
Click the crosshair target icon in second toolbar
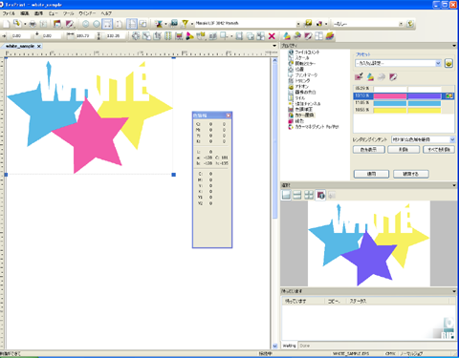coord(136,36)
